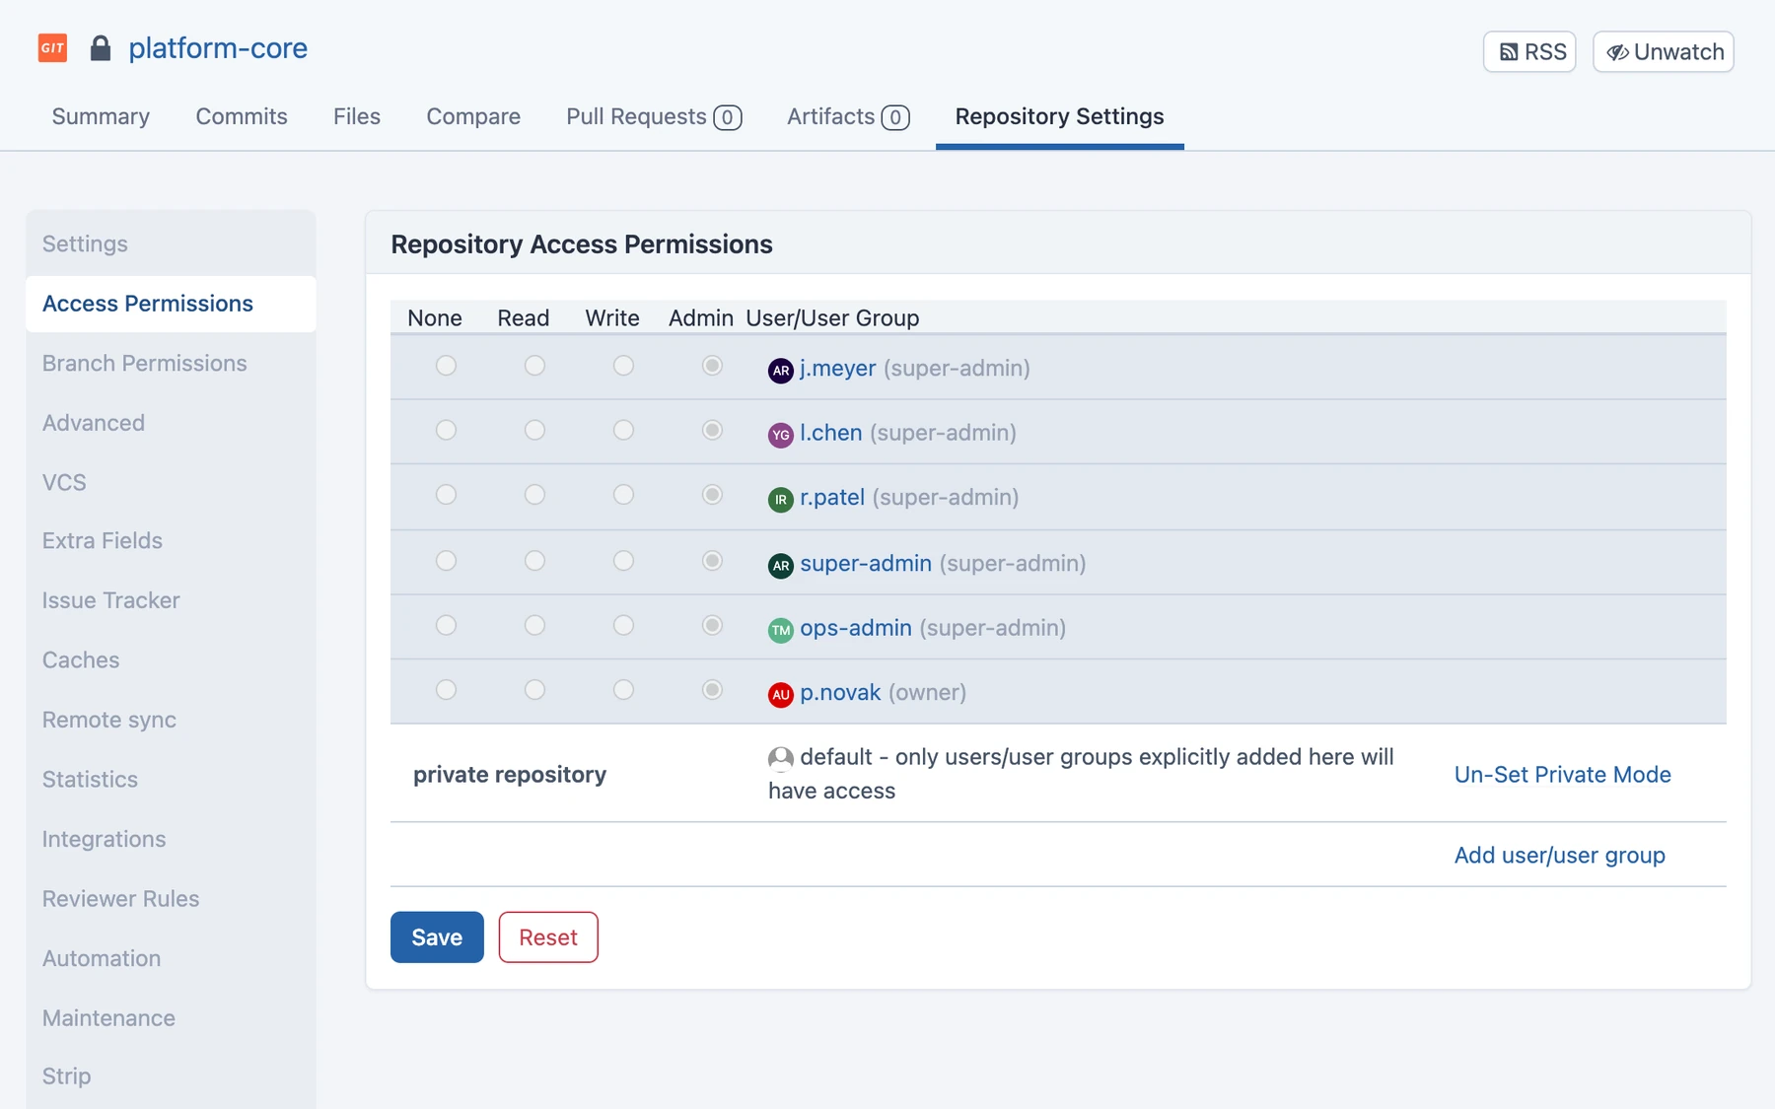Click the default user silhouette icon

click(780, 758)
